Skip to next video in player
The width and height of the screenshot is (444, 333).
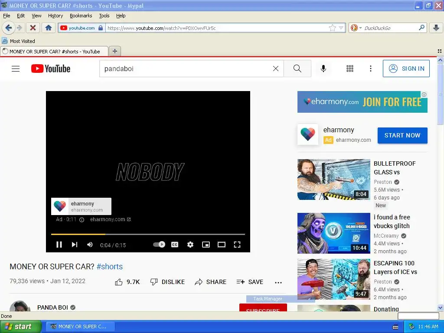pyautogui.click(x=75, y=245)
